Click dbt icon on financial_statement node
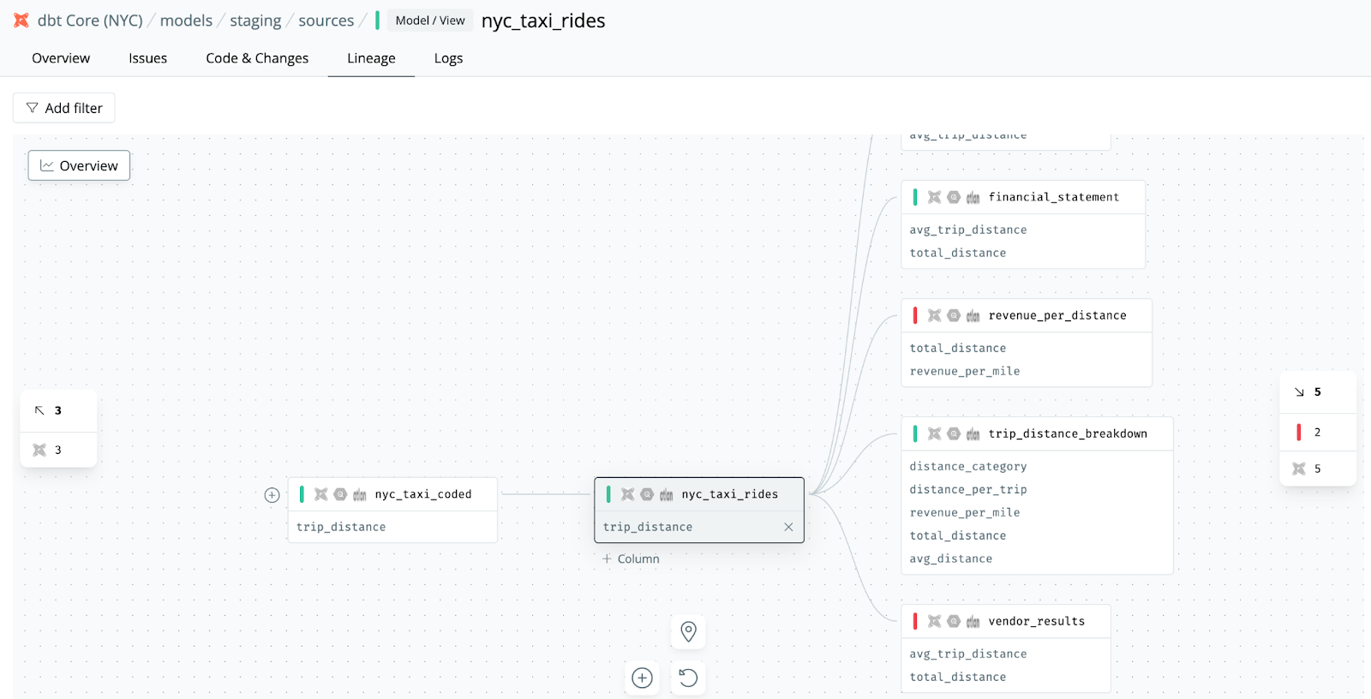 (x=934, y=197)
